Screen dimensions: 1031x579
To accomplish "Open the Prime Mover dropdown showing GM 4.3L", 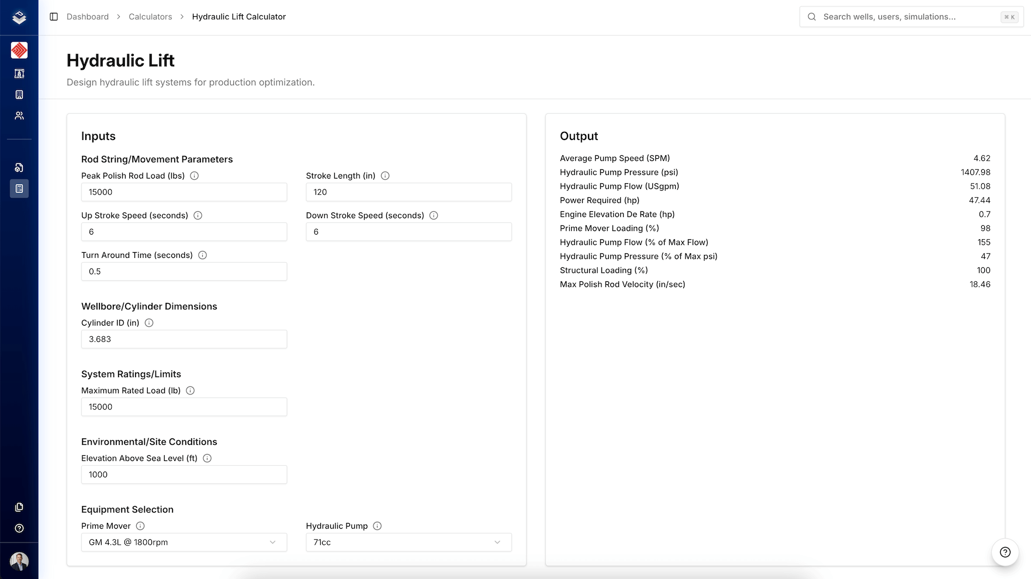I will (184, 542).
